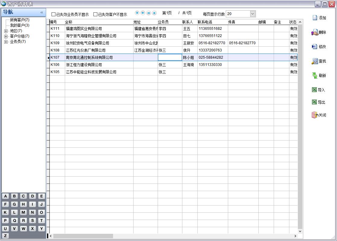Viewport: 337px width, 241px height.
Task: Jump to the last page arrow
Action: [x=154, y=13]
